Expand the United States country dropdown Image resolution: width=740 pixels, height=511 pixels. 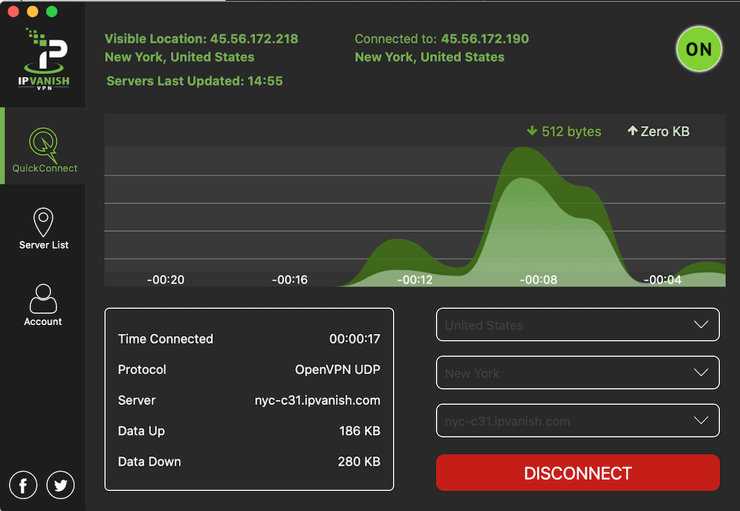(577, 325)
